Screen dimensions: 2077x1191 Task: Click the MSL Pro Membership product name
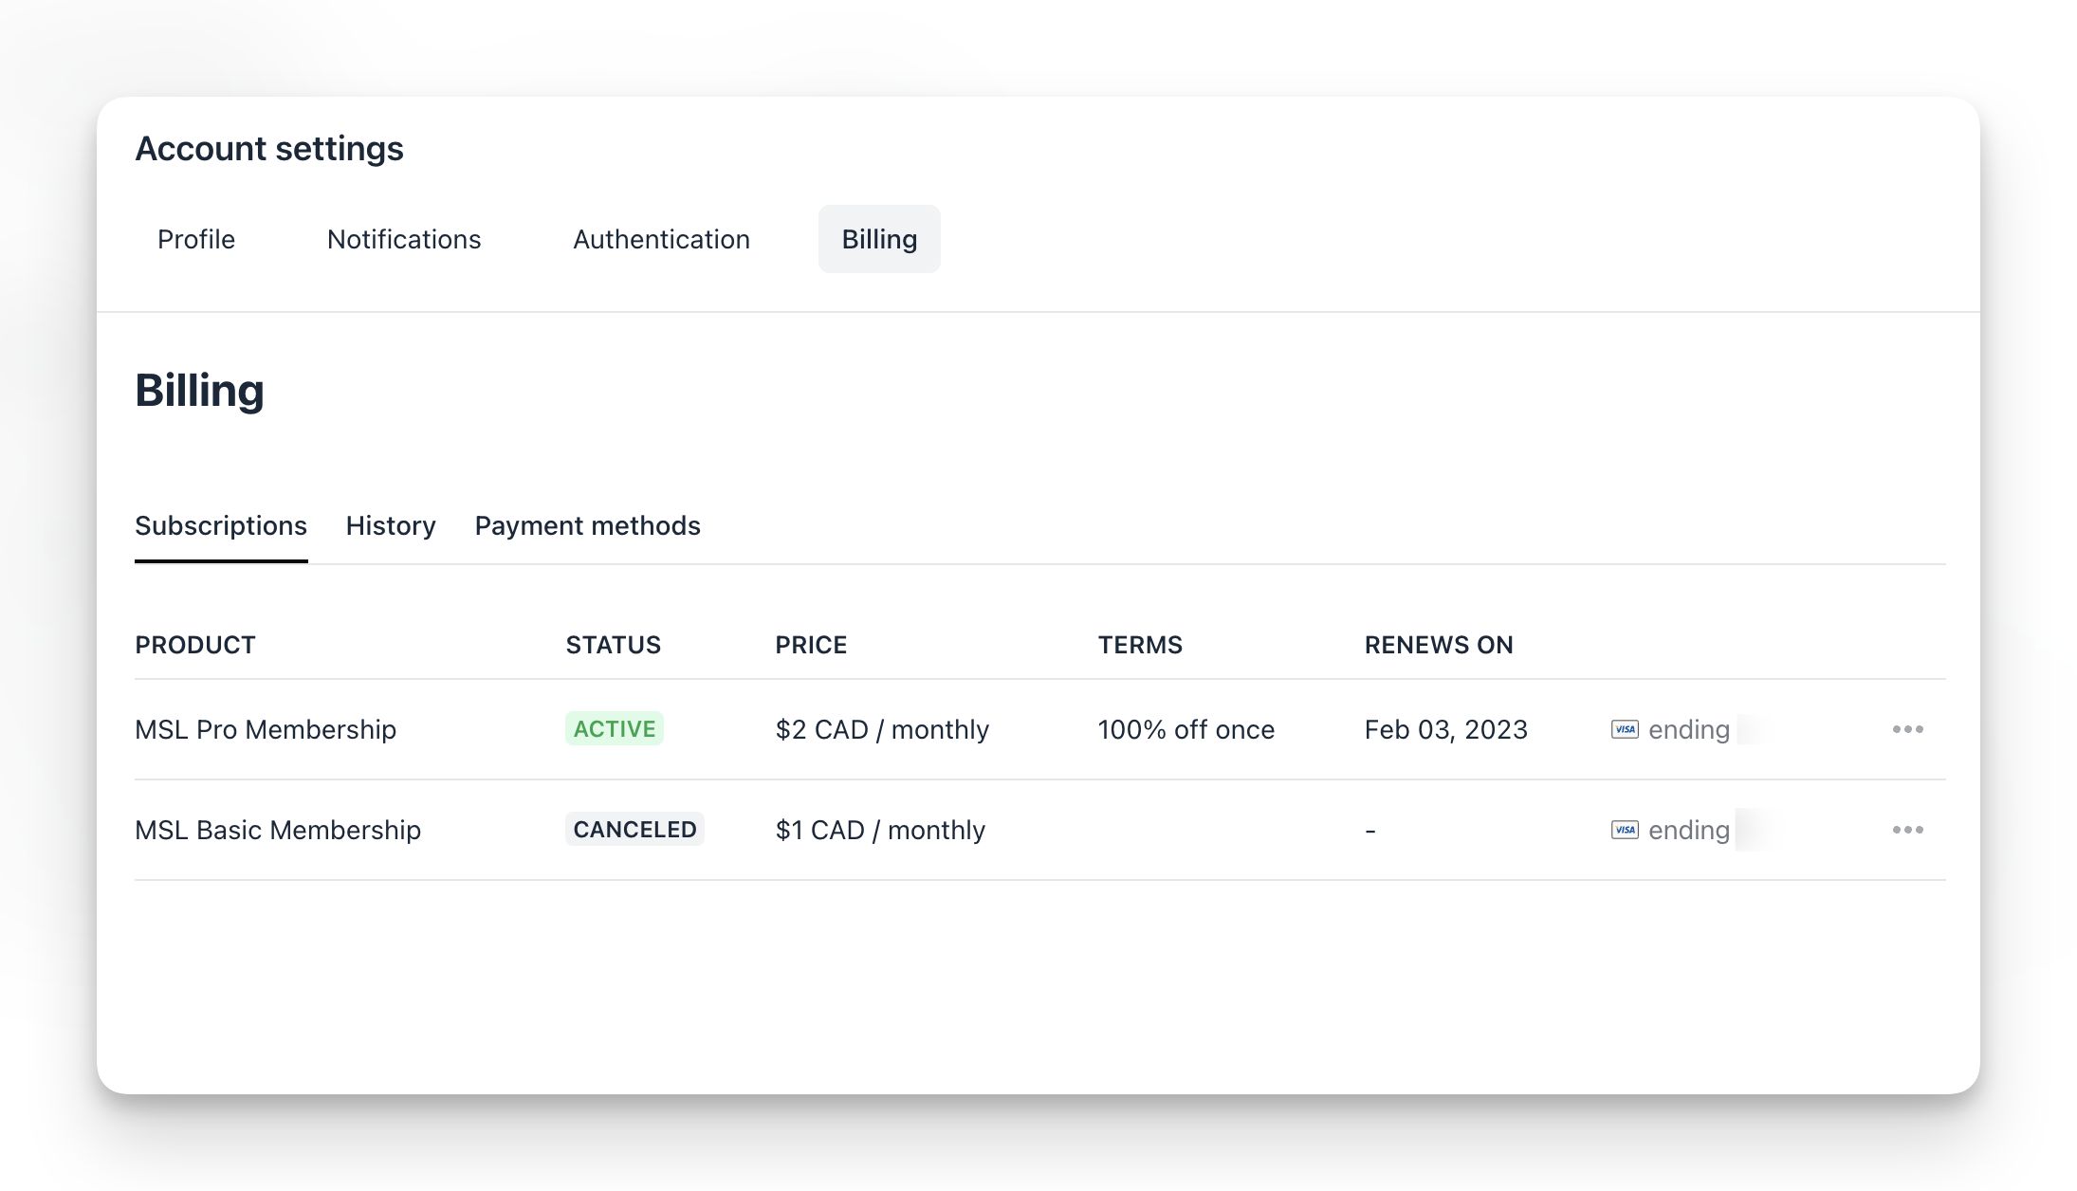click(266, 729)
